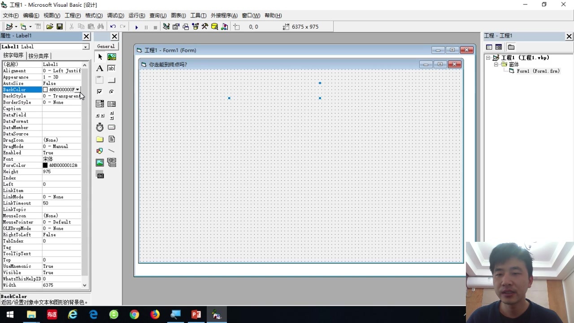This screenshot has width=574, height=323.
Task: Select the ComboBox control tool
Action: [100, 104]
